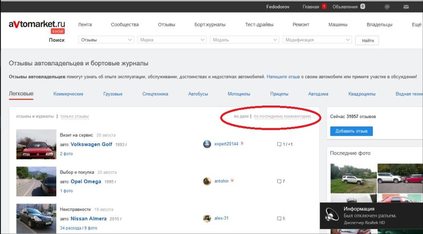Open the Ремонт menu item
The image size is (423, 234).
tap(301, 24)
